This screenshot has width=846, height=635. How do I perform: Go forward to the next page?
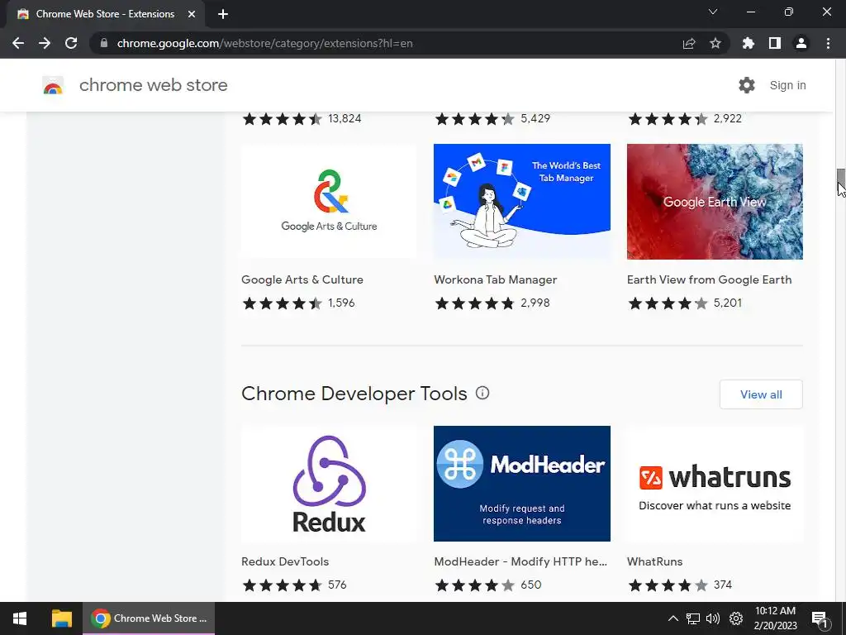coord(45,43)
